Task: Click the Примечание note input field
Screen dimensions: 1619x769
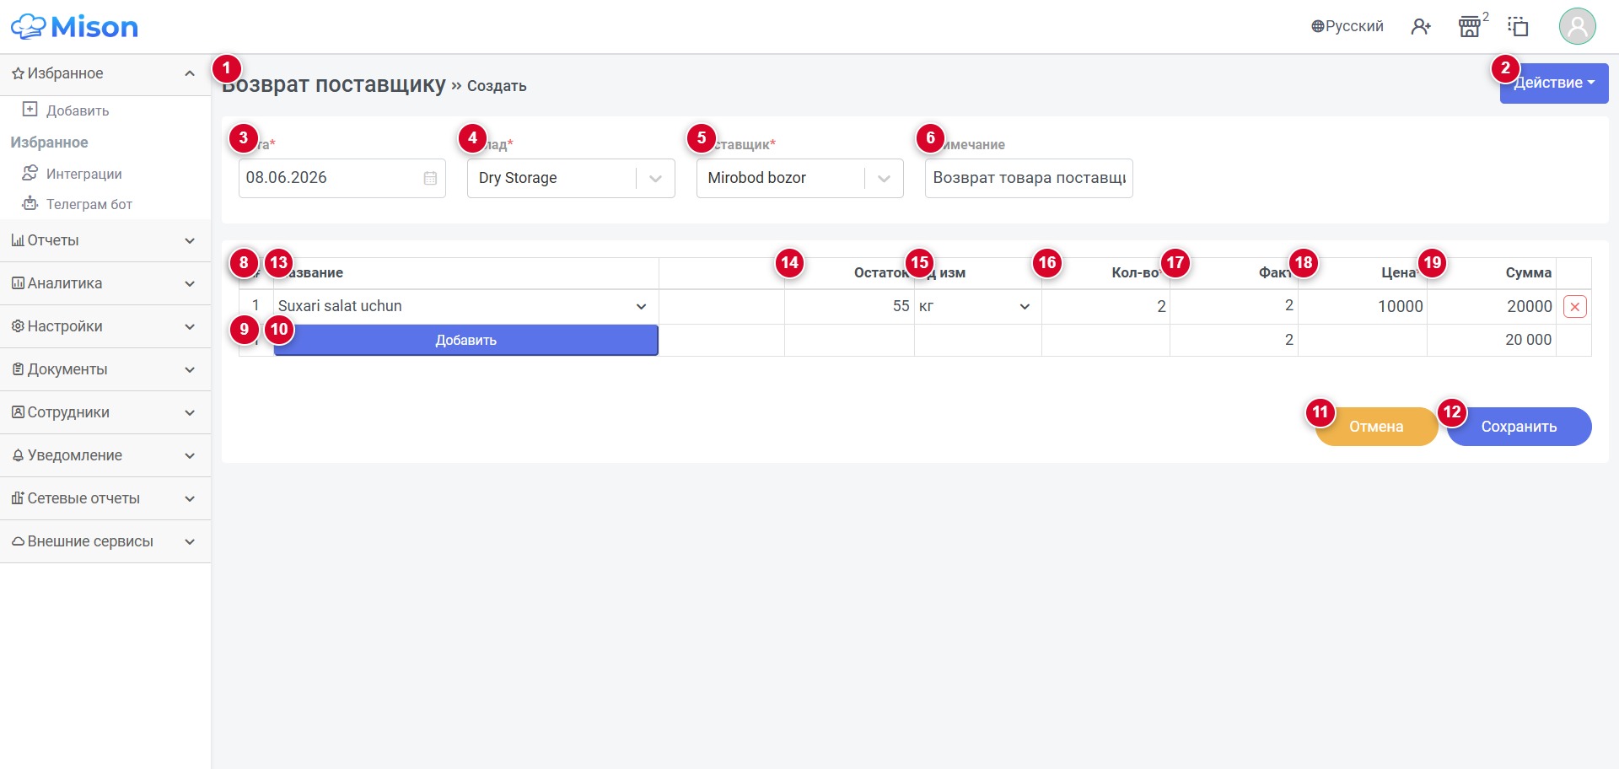Action: tap(1029, 178)
